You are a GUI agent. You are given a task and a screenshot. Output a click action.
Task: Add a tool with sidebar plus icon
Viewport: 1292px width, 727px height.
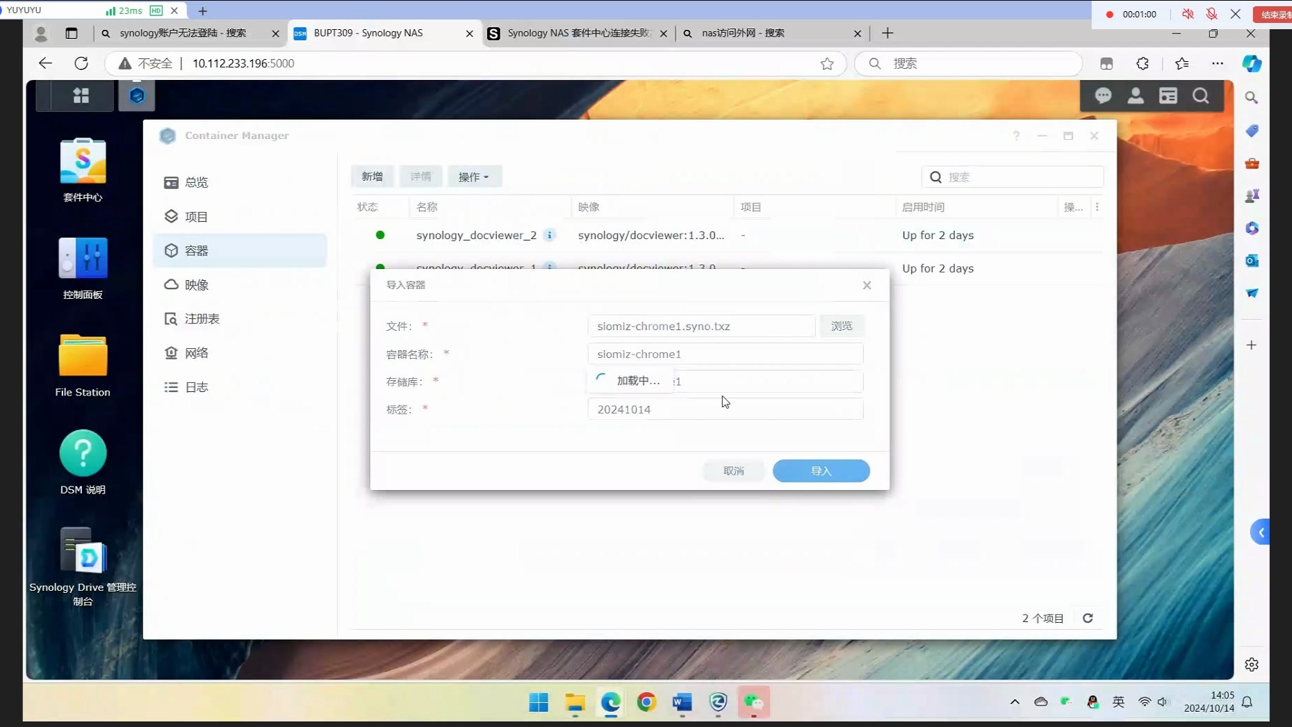click(1252, 345)
